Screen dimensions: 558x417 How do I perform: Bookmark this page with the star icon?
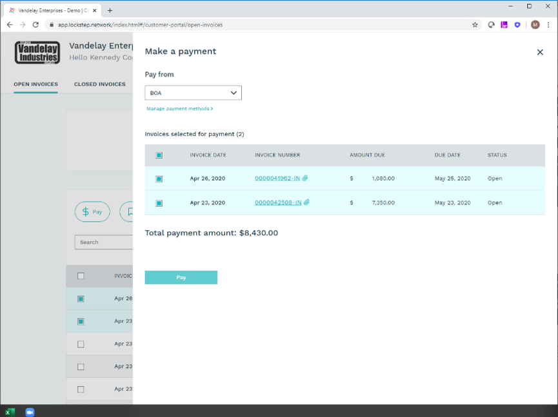(x=475, y=25)
